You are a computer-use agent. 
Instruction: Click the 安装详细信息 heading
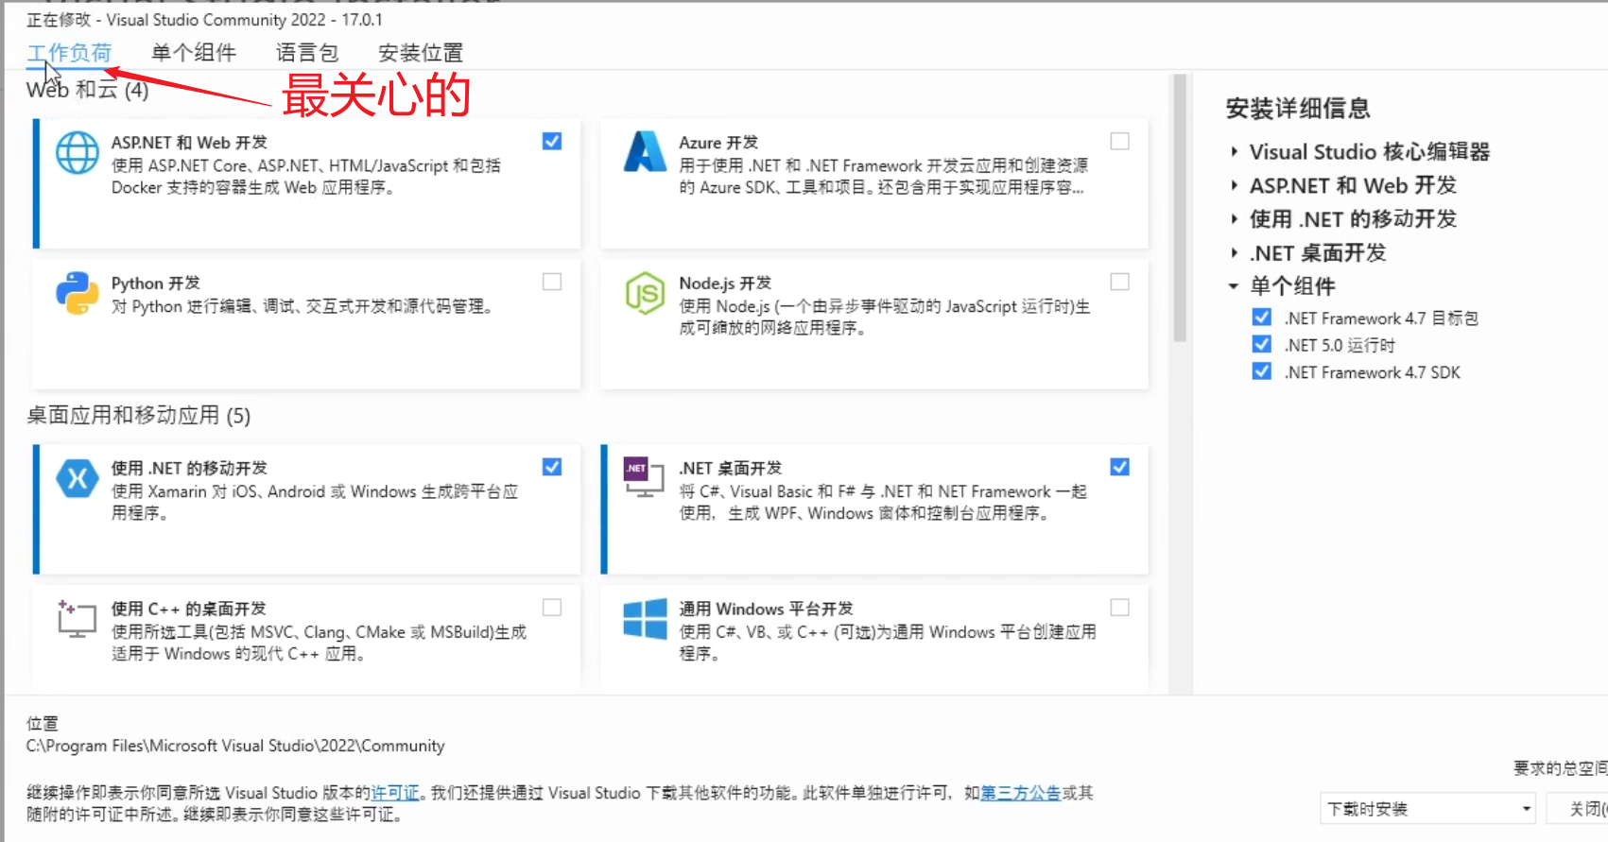click(x=1298, y=109)
